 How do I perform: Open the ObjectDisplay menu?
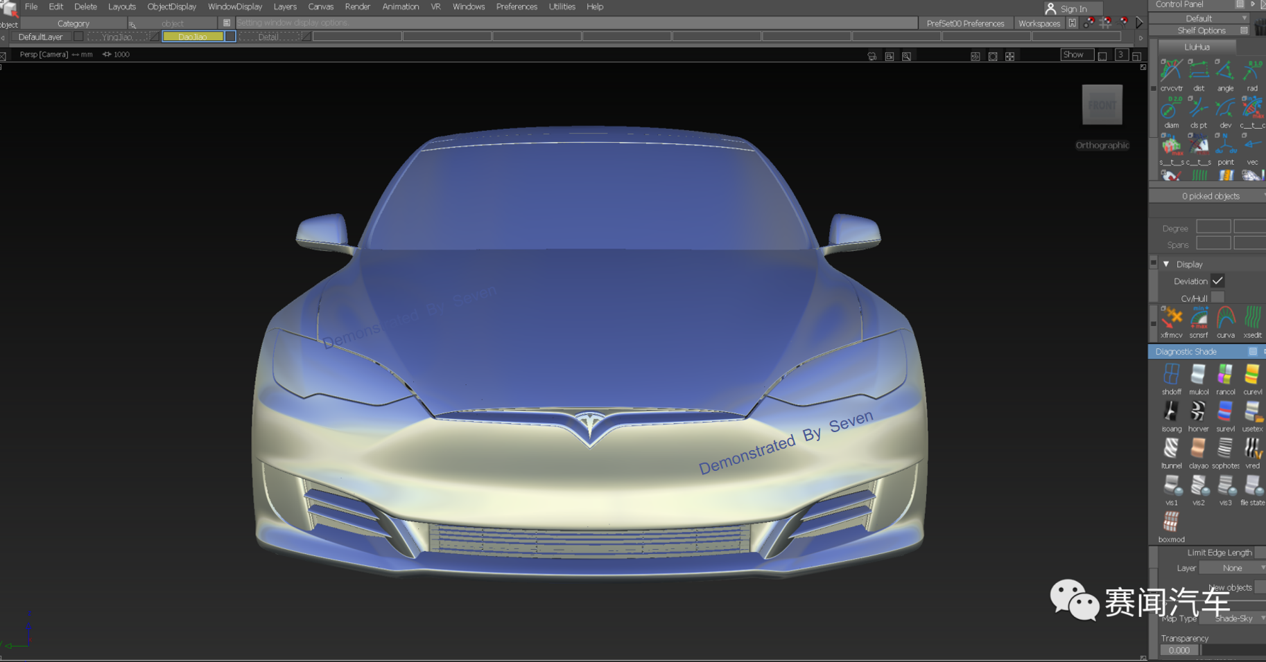(x=171, y=7)
